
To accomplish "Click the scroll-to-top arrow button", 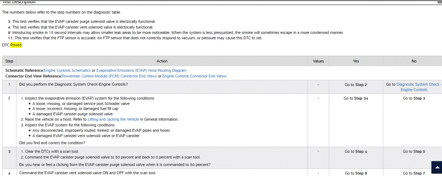I will 436,167.
